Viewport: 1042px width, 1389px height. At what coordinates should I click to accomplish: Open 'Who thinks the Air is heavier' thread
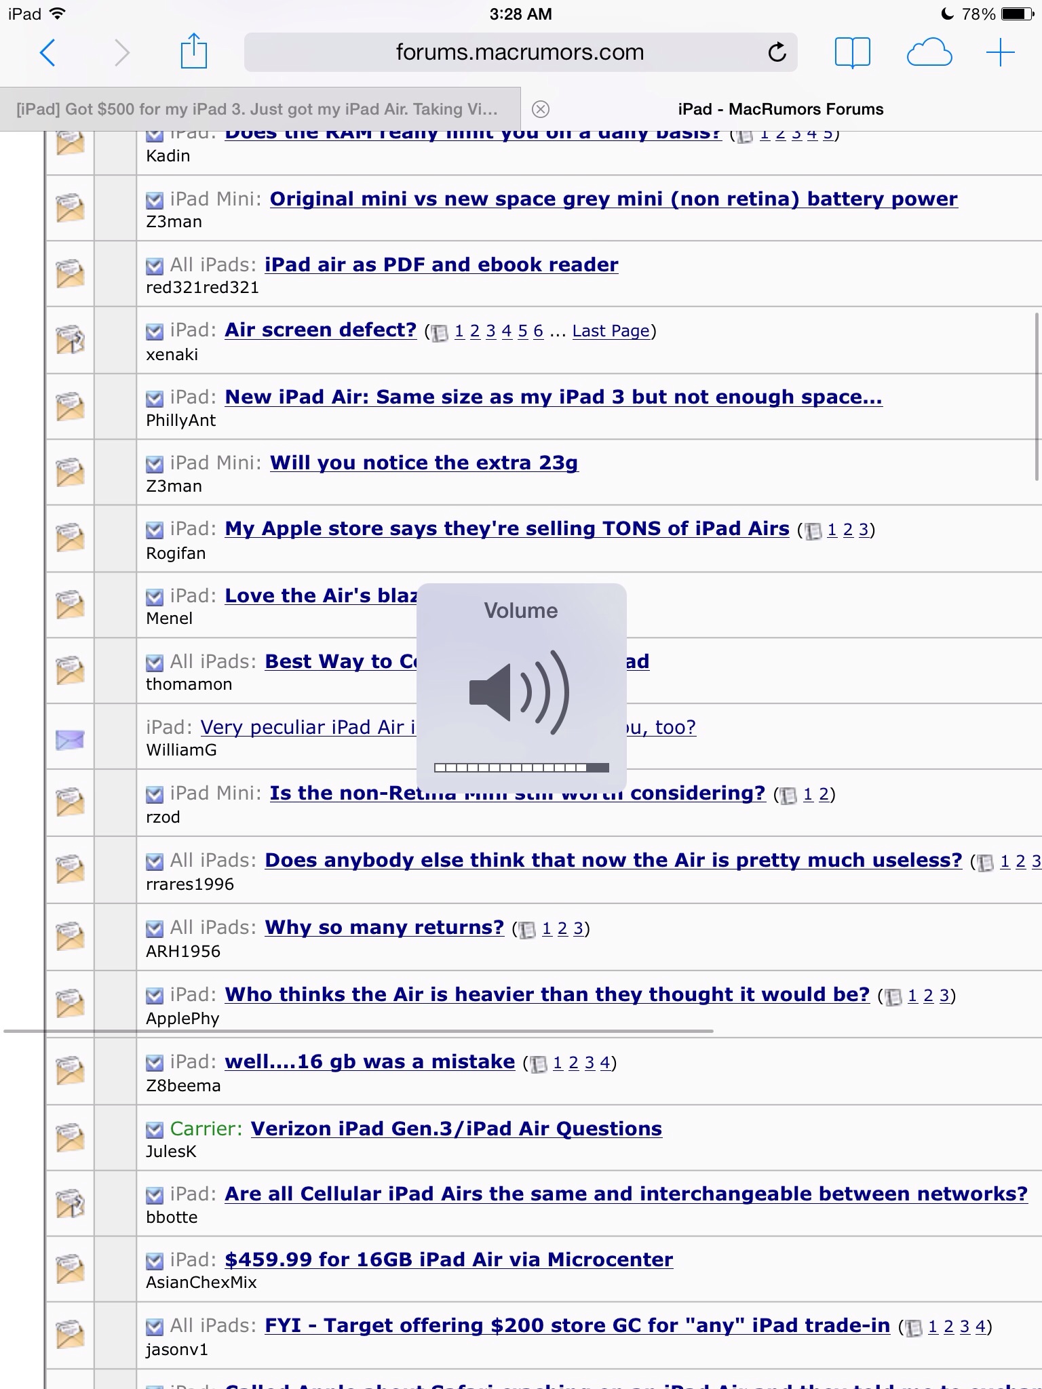[x=547, y=994]
